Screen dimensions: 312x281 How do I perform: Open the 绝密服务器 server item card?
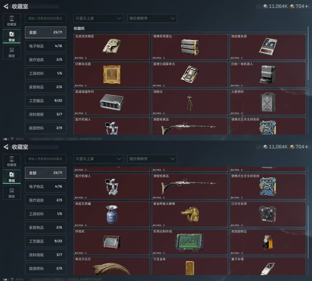pyautogui.click(x=267, y=47)
